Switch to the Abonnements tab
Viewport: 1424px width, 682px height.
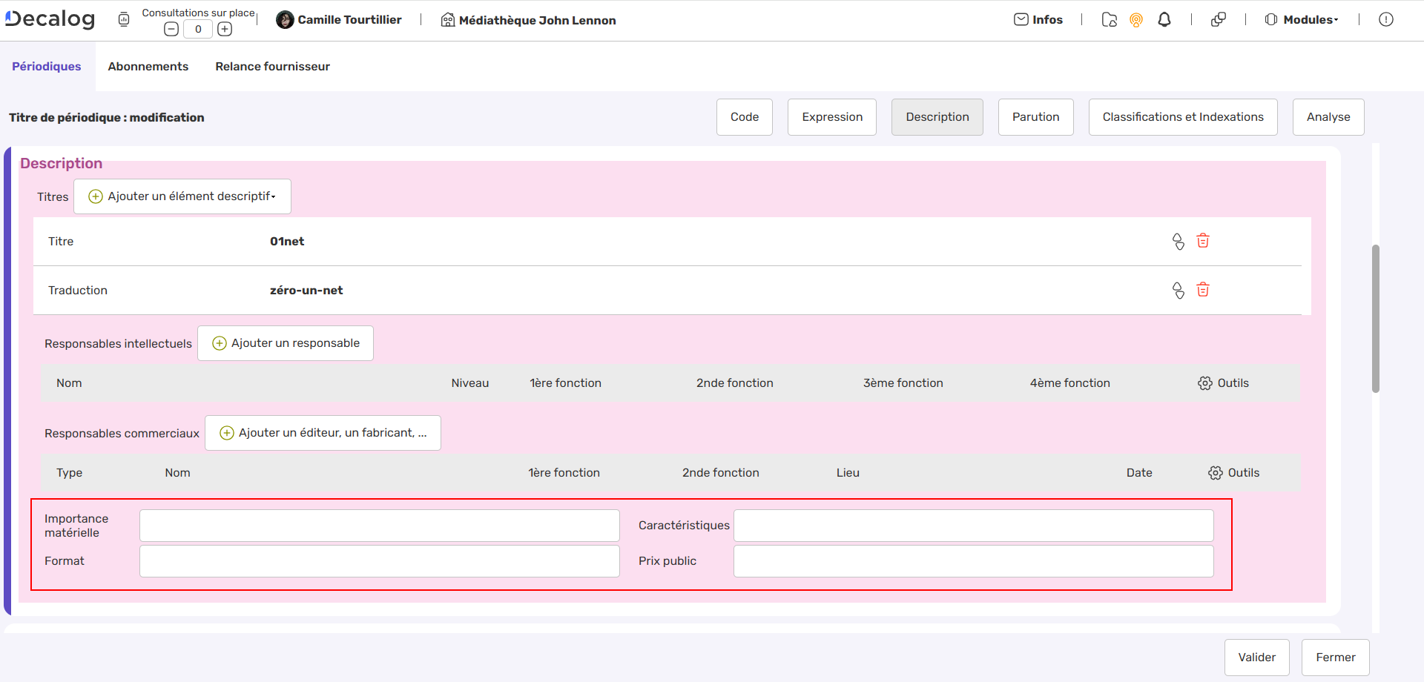point(148,66)
